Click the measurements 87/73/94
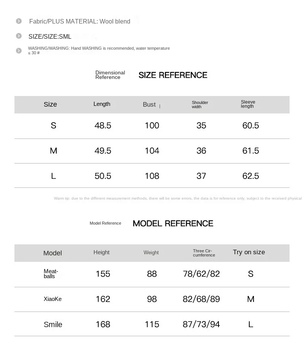 tap(201, 324)
